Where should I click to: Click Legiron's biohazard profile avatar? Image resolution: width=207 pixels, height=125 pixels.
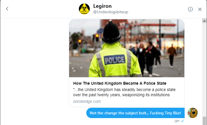84,9
